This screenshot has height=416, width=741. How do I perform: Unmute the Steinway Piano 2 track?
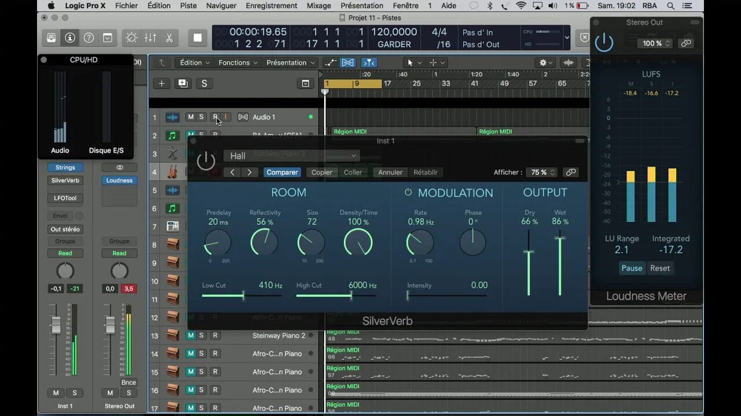(x=190, y=336)
